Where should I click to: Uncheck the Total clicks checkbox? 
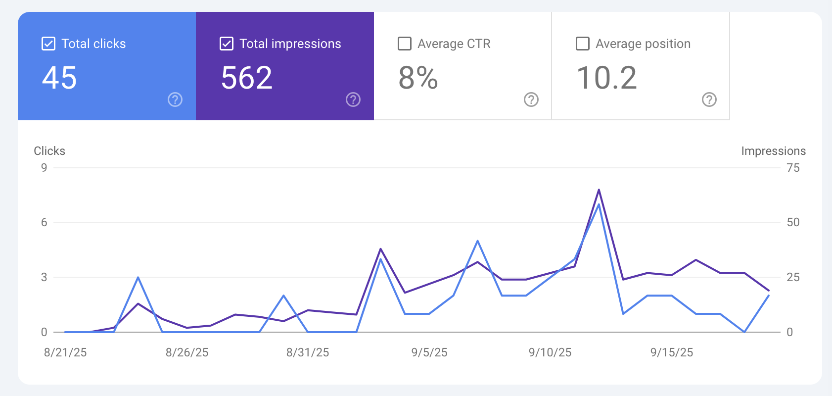(x=48, y=44)
